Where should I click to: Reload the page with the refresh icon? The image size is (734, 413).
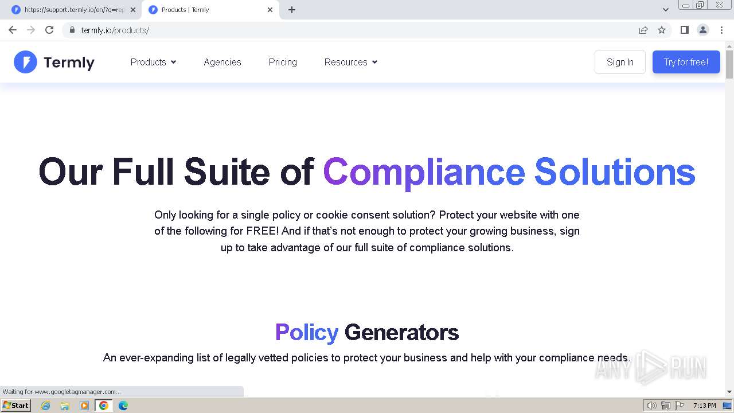click(49, 30)
